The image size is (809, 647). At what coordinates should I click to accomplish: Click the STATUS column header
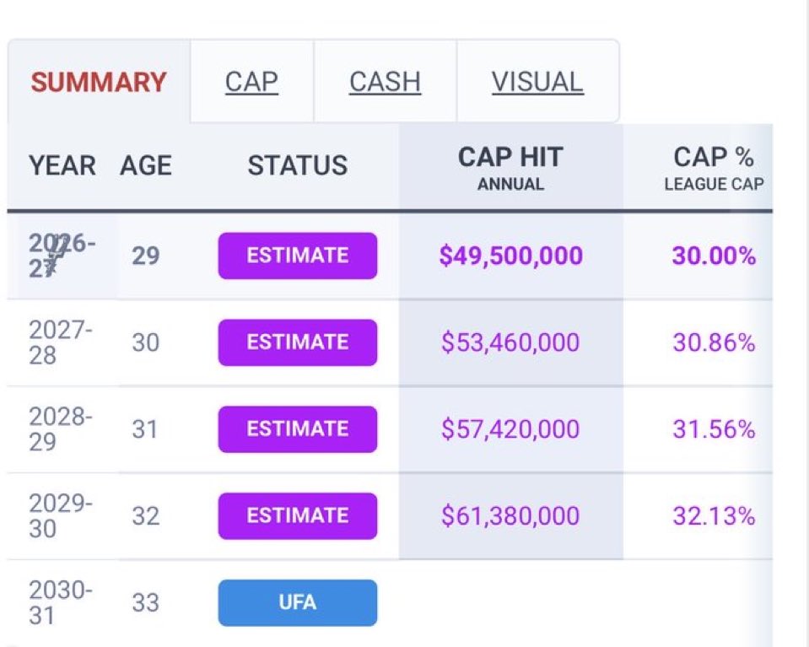(x=298, y=165)
